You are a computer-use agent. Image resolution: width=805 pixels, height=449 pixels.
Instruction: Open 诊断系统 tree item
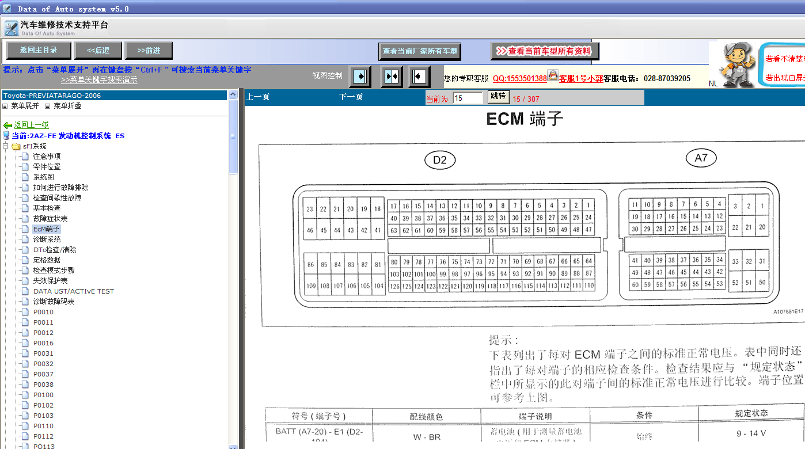pos(47,239)
